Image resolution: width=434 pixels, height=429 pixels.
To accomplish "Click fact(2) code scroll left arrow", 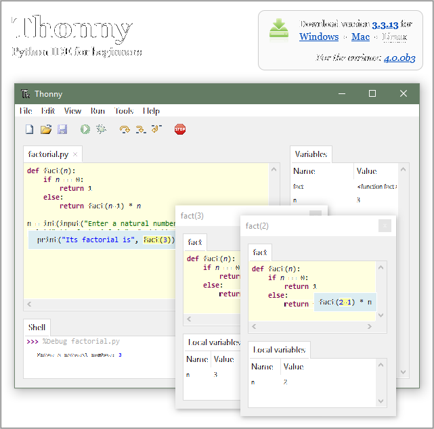I will [254, 327].
